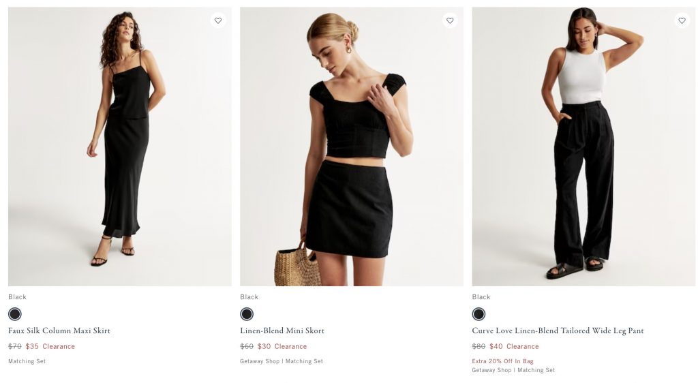Choose black color for Linen-Blend Mini Skort
Image resolution: width=698 pixels, height=383 pixels.
click(x=247, y=314)
